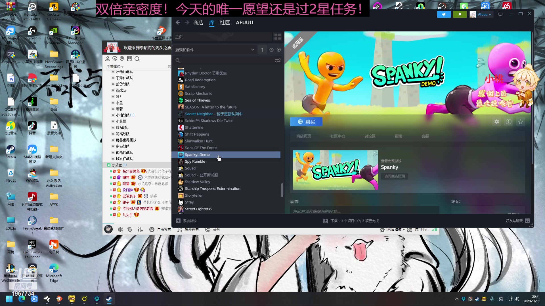Toggle 录音 recording in voice chat bar
The width and height of the screenshot is (545, 306).
click(x=213, y=229)
